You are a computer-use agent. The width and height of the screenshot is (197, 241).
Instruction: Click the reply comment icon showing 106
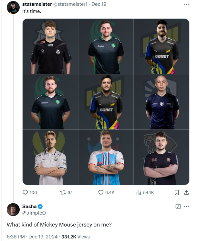click(26, 192)
